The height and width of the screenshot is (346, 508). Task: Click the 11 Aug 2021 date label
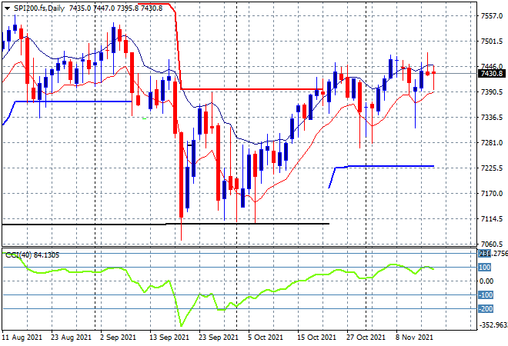[x=22, y=338]
